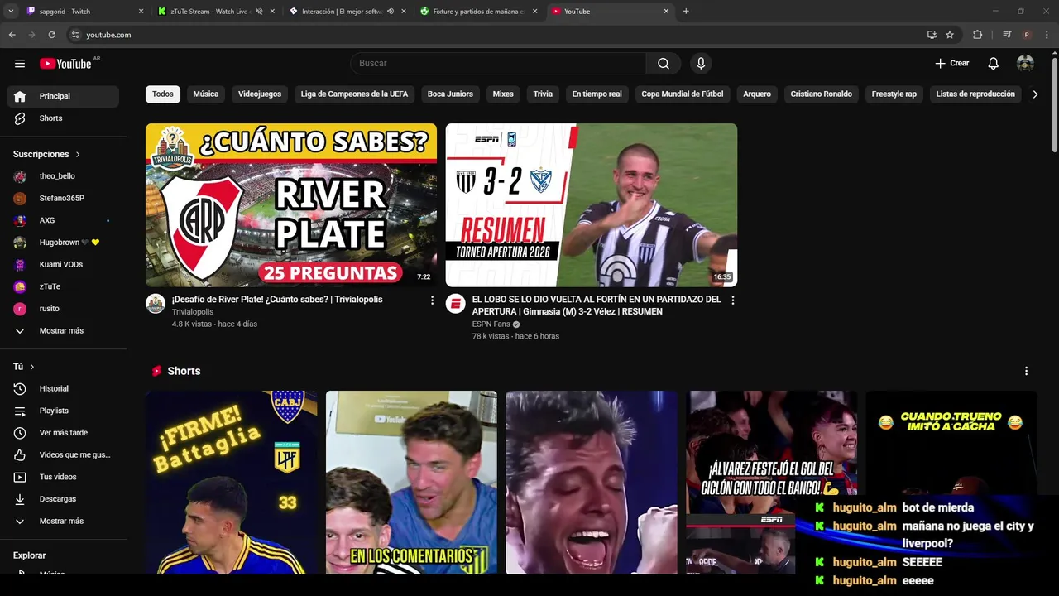
Task: Mute the Interacción tab audio icon
Action: (391, 12)
